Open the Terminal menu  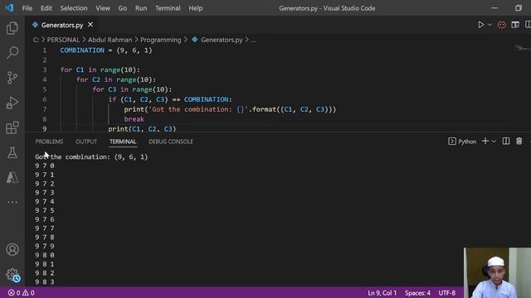[168, 8]
